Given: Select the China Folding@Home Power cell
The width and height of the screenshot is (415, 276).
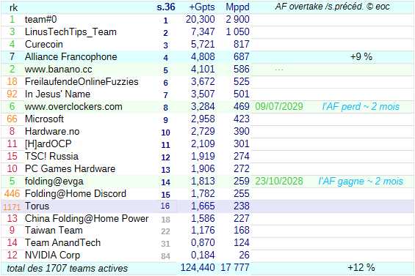Looking at the screenshot, I should (87, 218).
